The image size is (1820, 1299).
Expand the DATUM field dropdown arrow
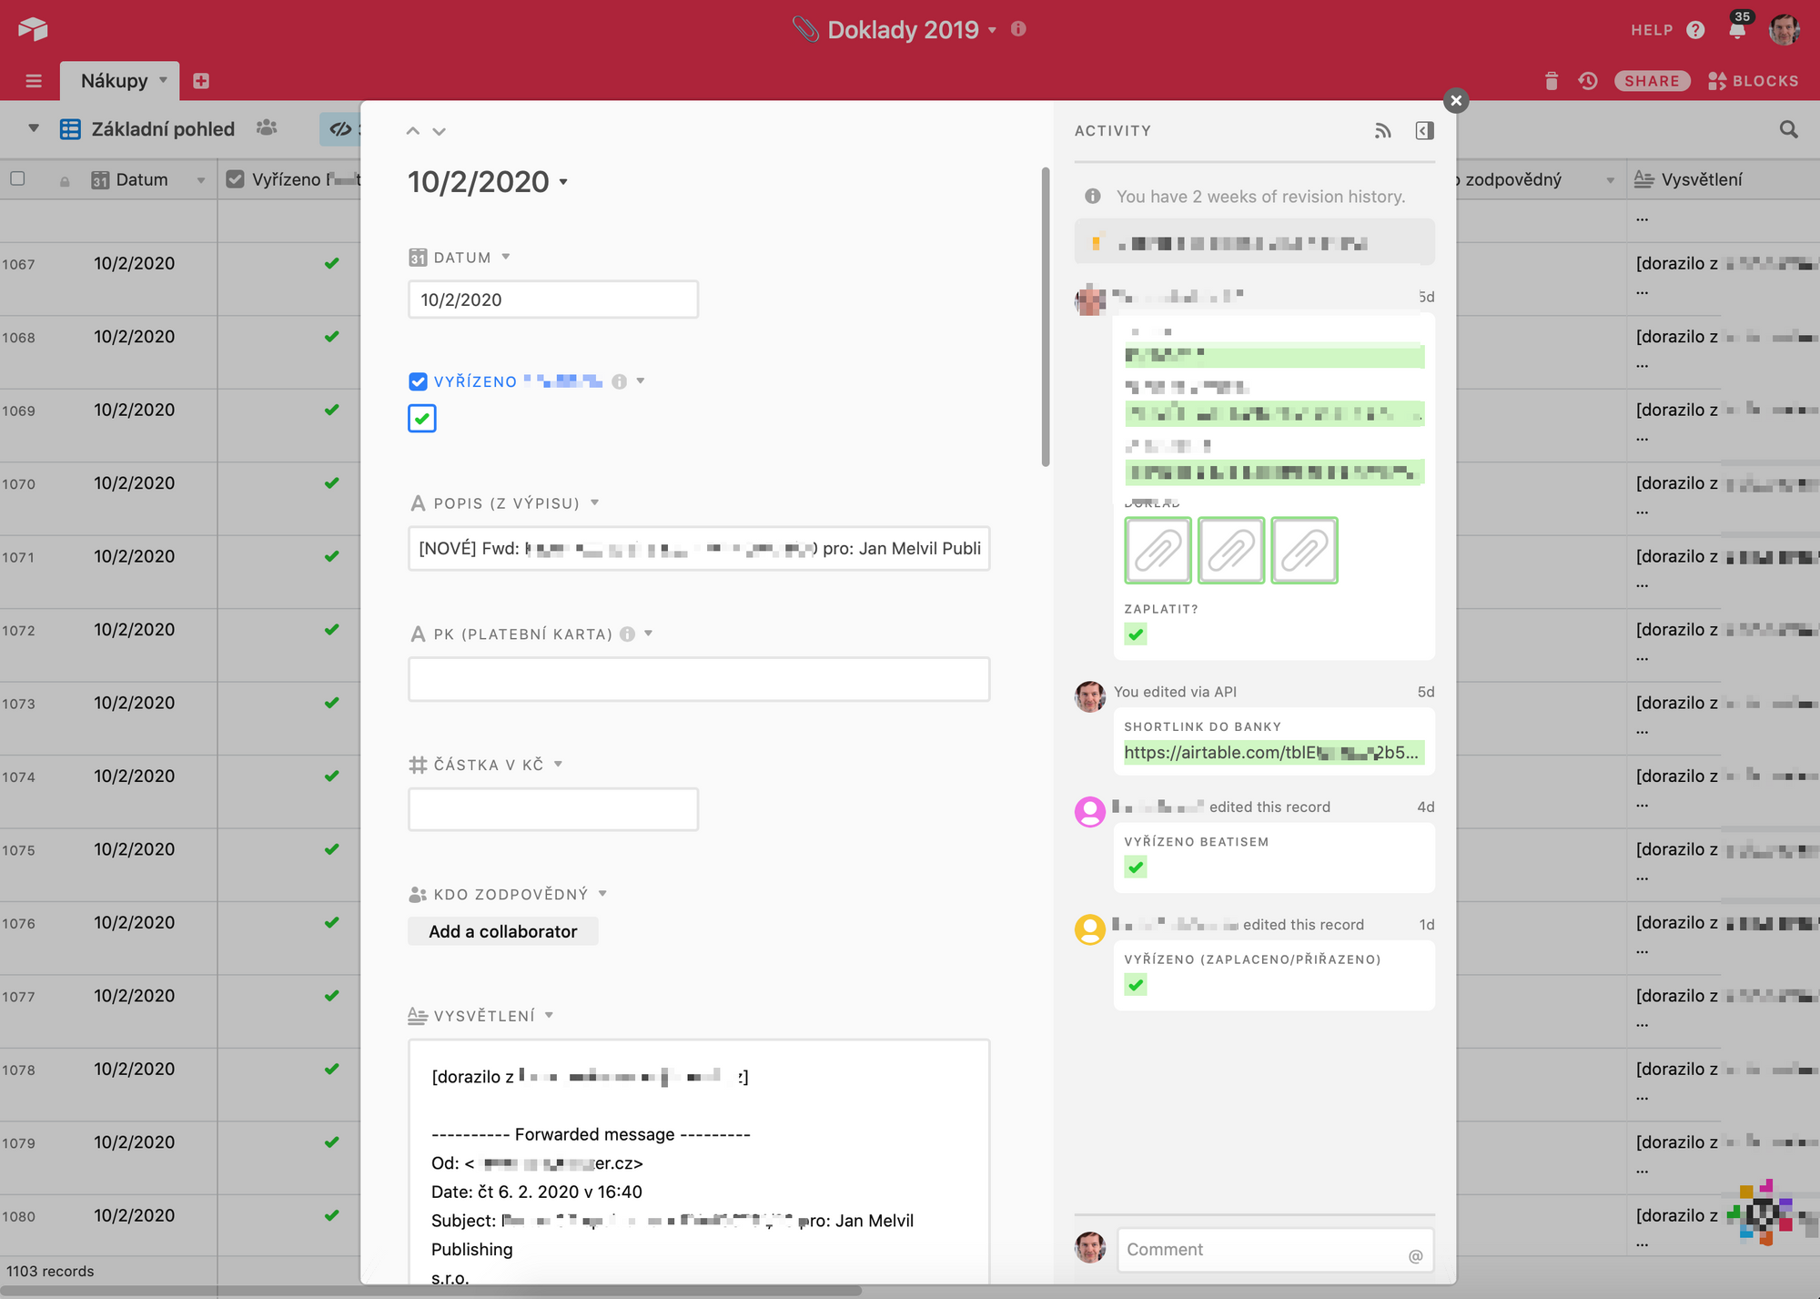pyautogui.click(x=506, y=258)
